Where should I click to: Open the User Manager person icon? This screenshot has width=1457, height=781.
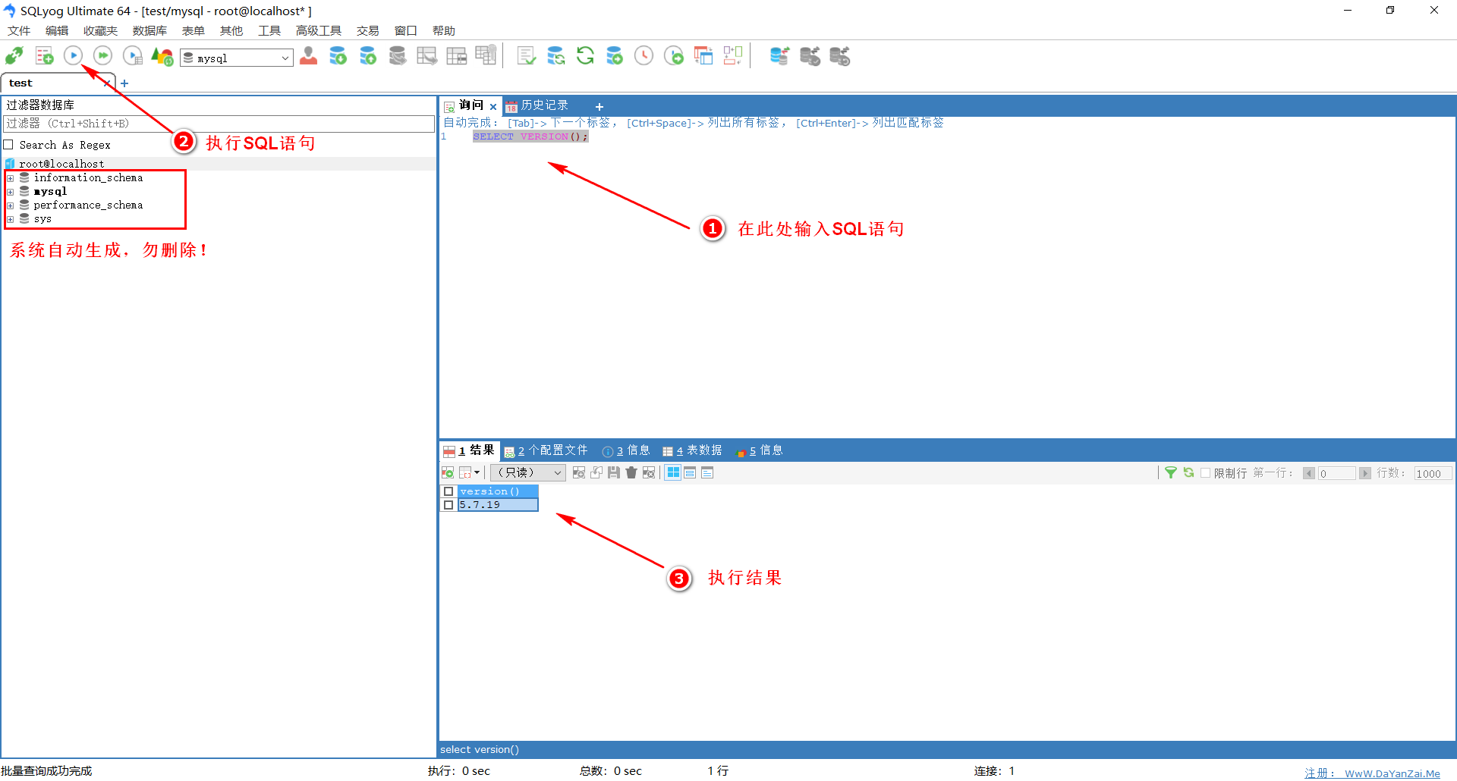pos(309,56)
